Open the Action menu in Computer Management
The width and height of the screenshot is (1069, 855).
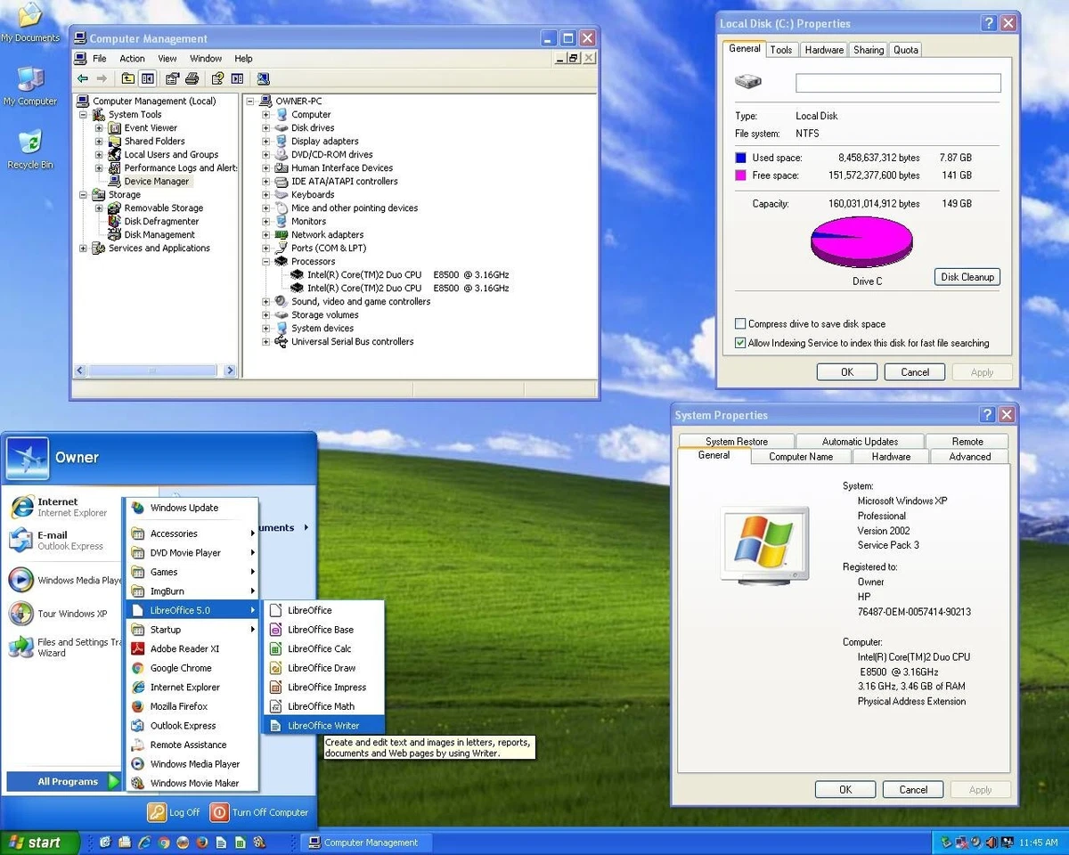tap(132, 59)
